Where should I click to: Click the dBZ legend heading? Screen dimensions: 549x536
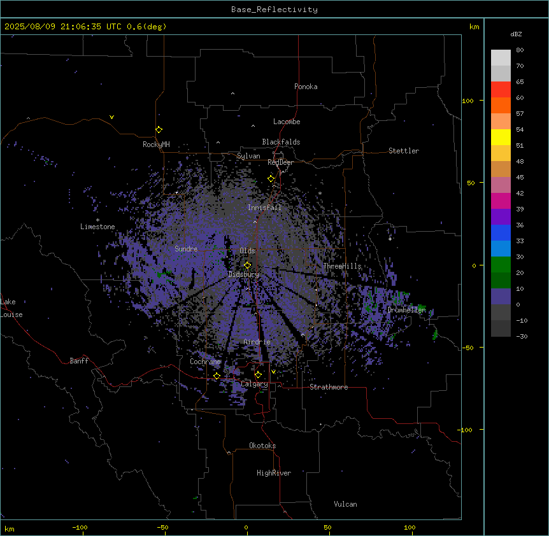(x=516, y=34)
